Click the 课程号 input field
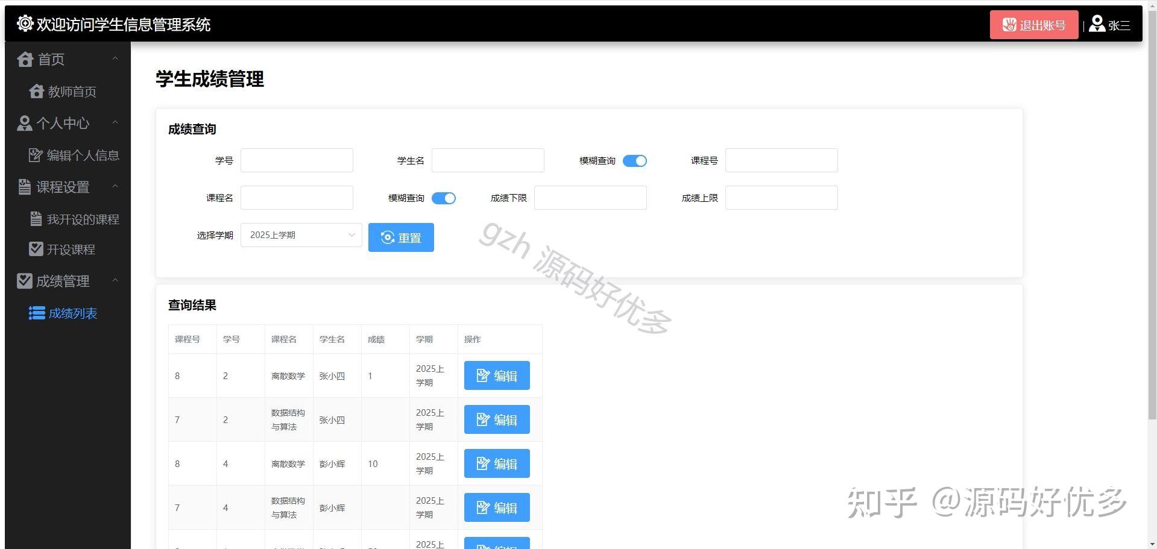The height and width of the screenshot is (549, 1157). point(781,160)
